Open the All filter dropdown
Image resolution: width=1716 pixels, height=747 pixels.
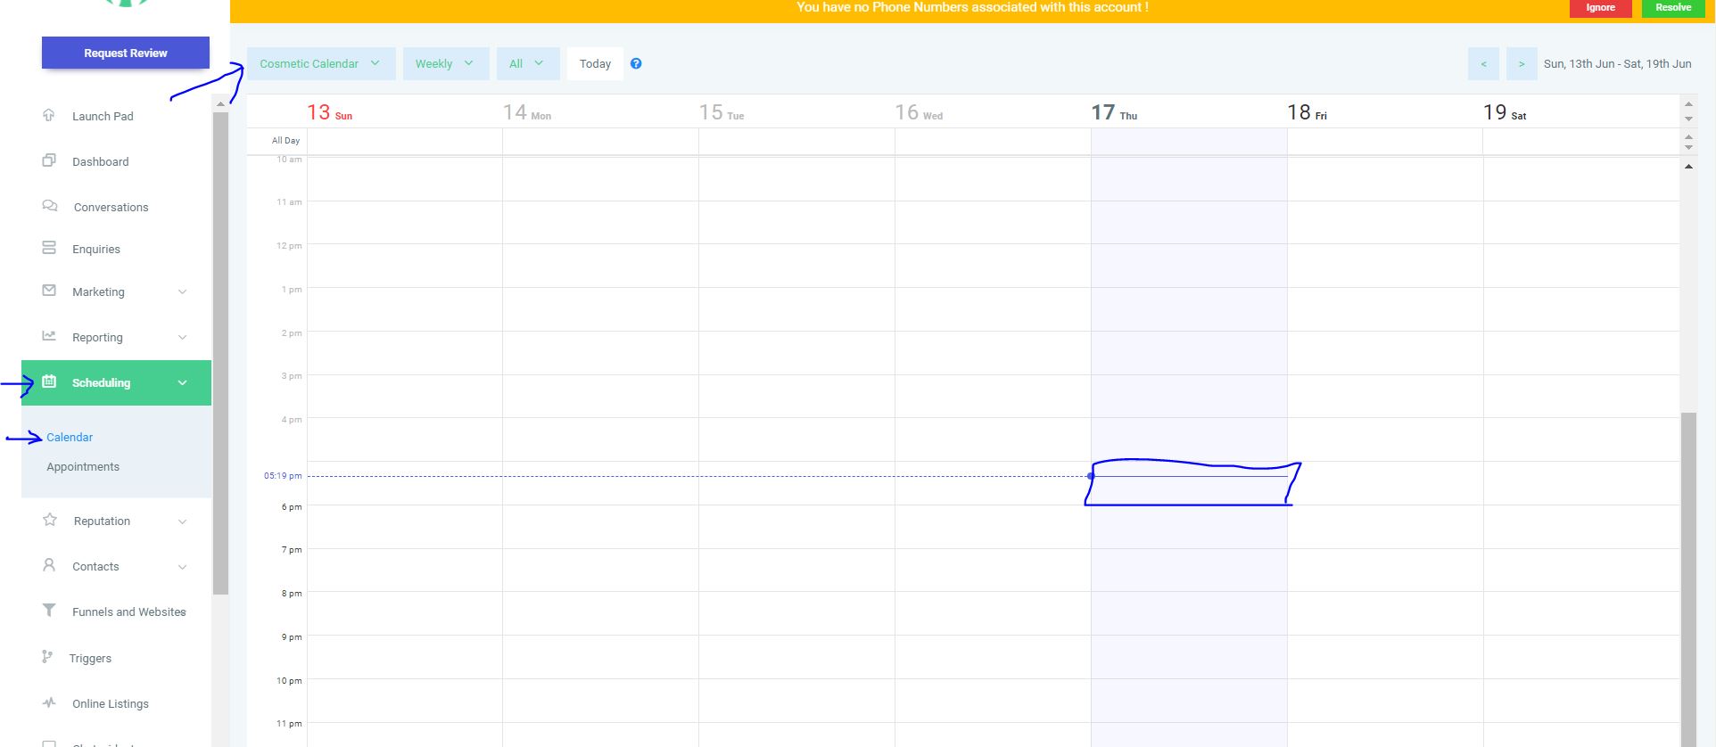click(x=528, y=64)
